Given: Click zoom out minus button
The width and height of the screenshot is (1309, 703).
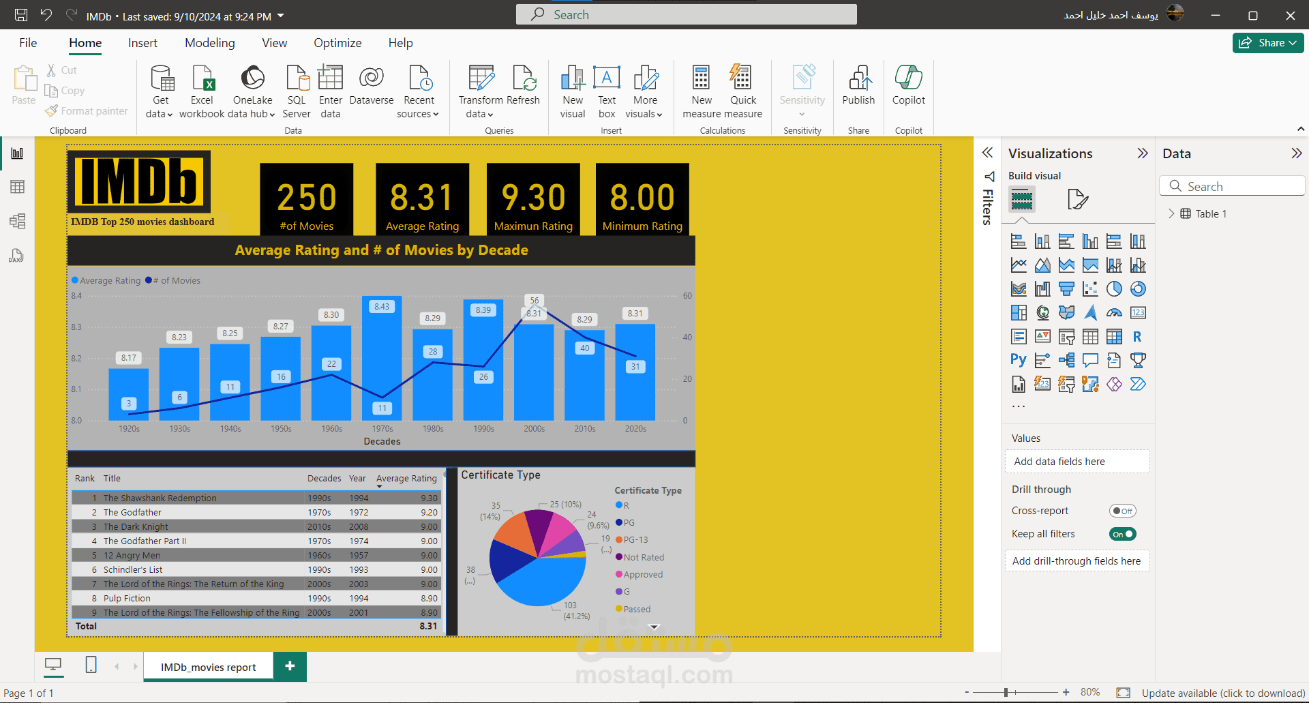Looking at the screenshot, I should [967, 692].
